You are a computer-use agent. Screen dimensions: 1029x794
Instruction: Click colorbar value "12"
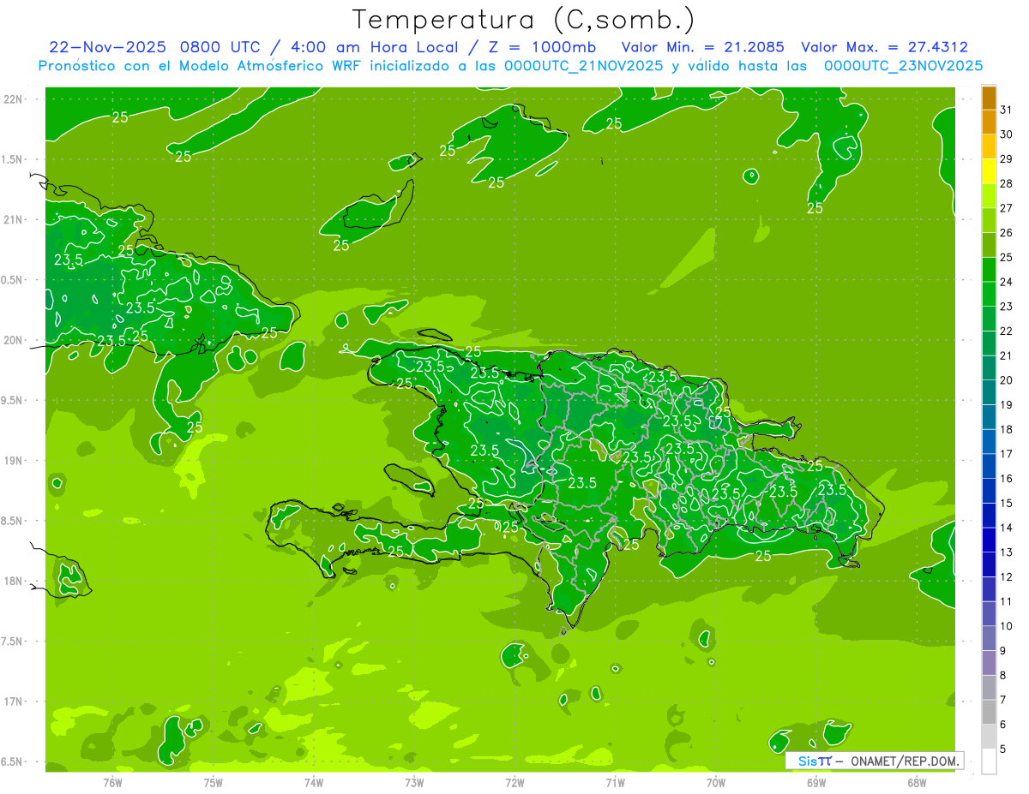click(x=1007, y=577)
